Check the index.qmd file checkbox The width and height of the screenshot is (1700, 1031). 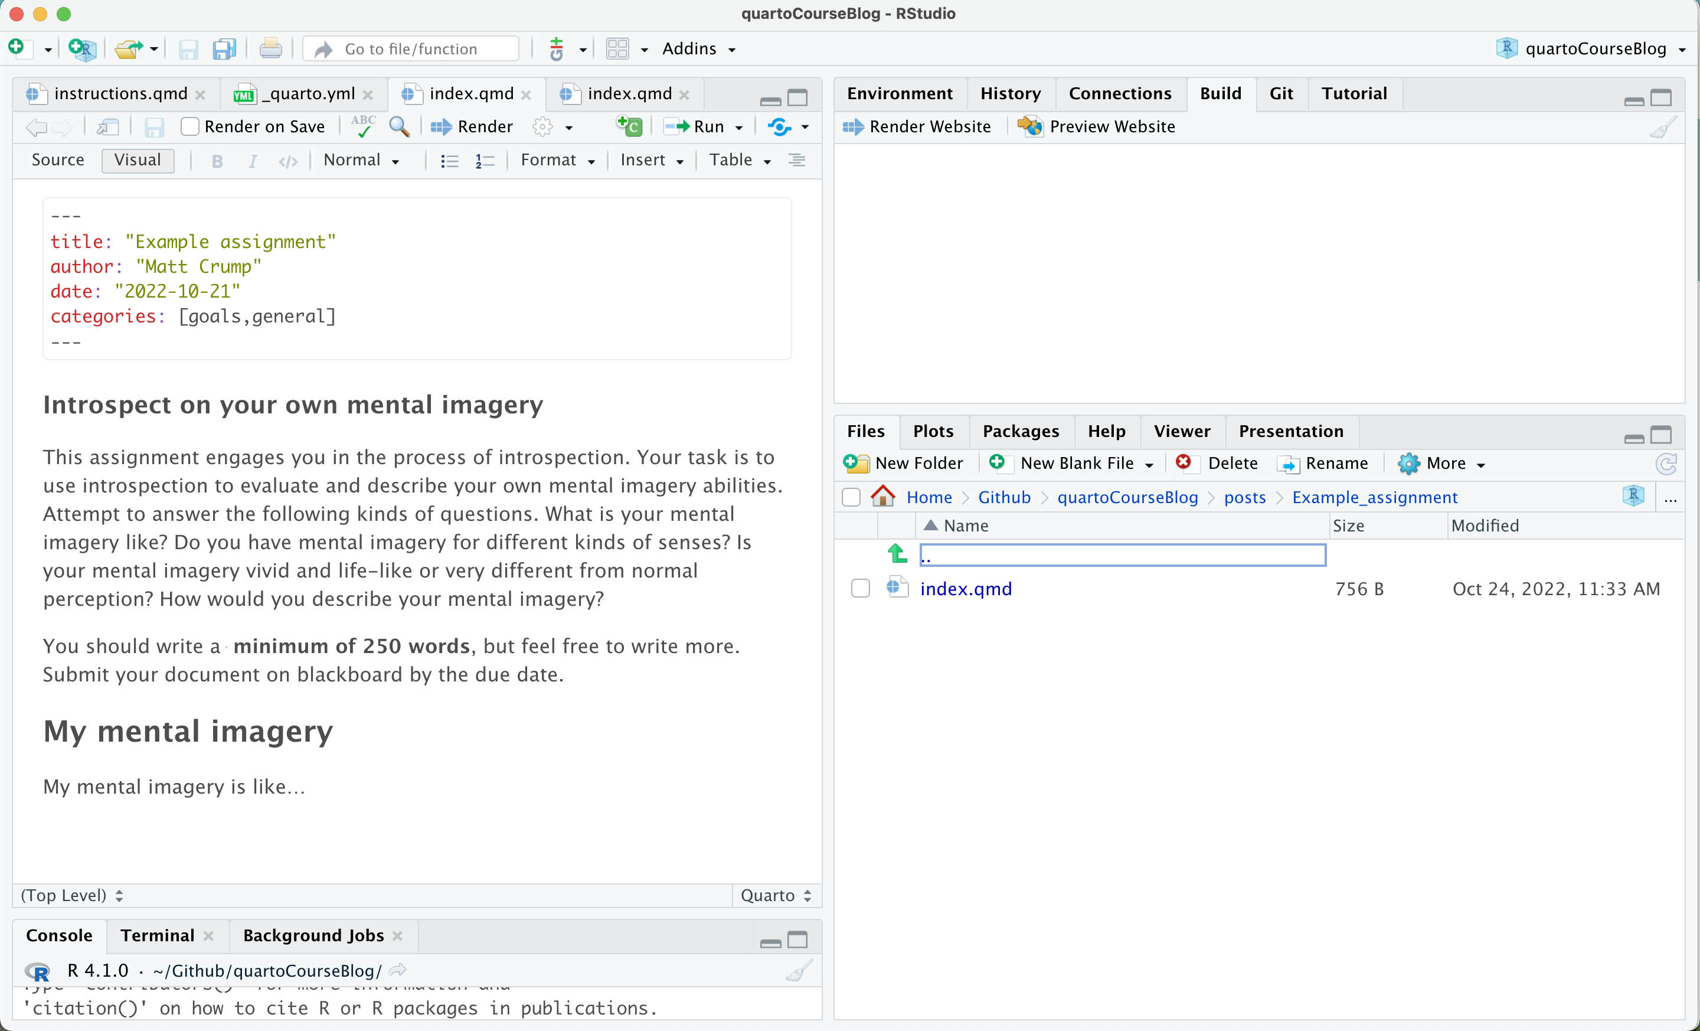pos(859,589)
